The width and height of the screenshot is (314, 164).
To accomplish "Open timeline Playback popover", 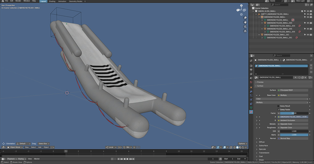I will click(12, 159).
